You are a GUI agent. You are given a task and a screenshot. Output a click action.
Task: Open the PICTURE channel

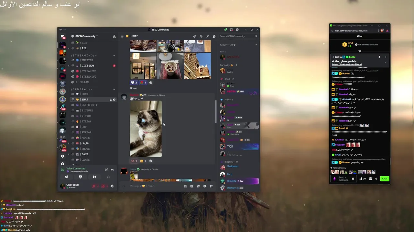tap(93, 111)
